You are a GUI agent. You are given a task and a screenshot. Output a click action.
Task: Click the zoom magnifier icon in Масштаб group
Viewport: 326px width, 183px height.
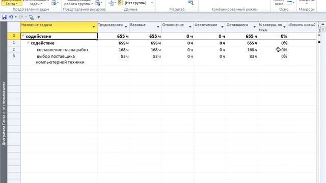coord(191,3)
